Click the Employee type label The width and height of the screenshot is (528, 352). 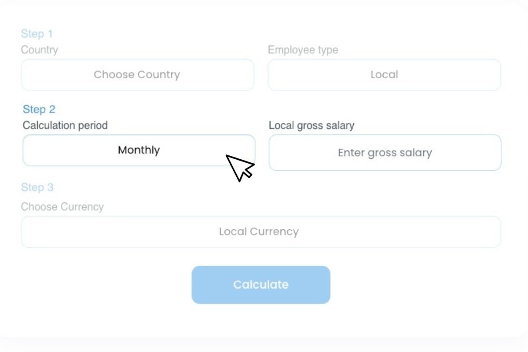[x=303, y=50]
